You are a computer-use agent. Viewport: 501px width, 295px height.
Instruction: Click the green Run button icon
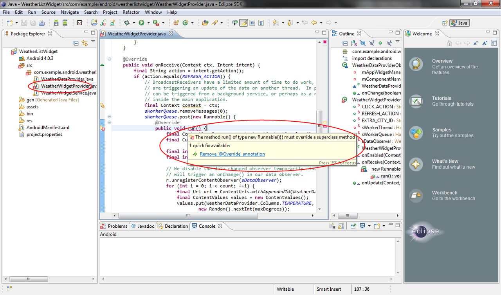tap(141, 23)
